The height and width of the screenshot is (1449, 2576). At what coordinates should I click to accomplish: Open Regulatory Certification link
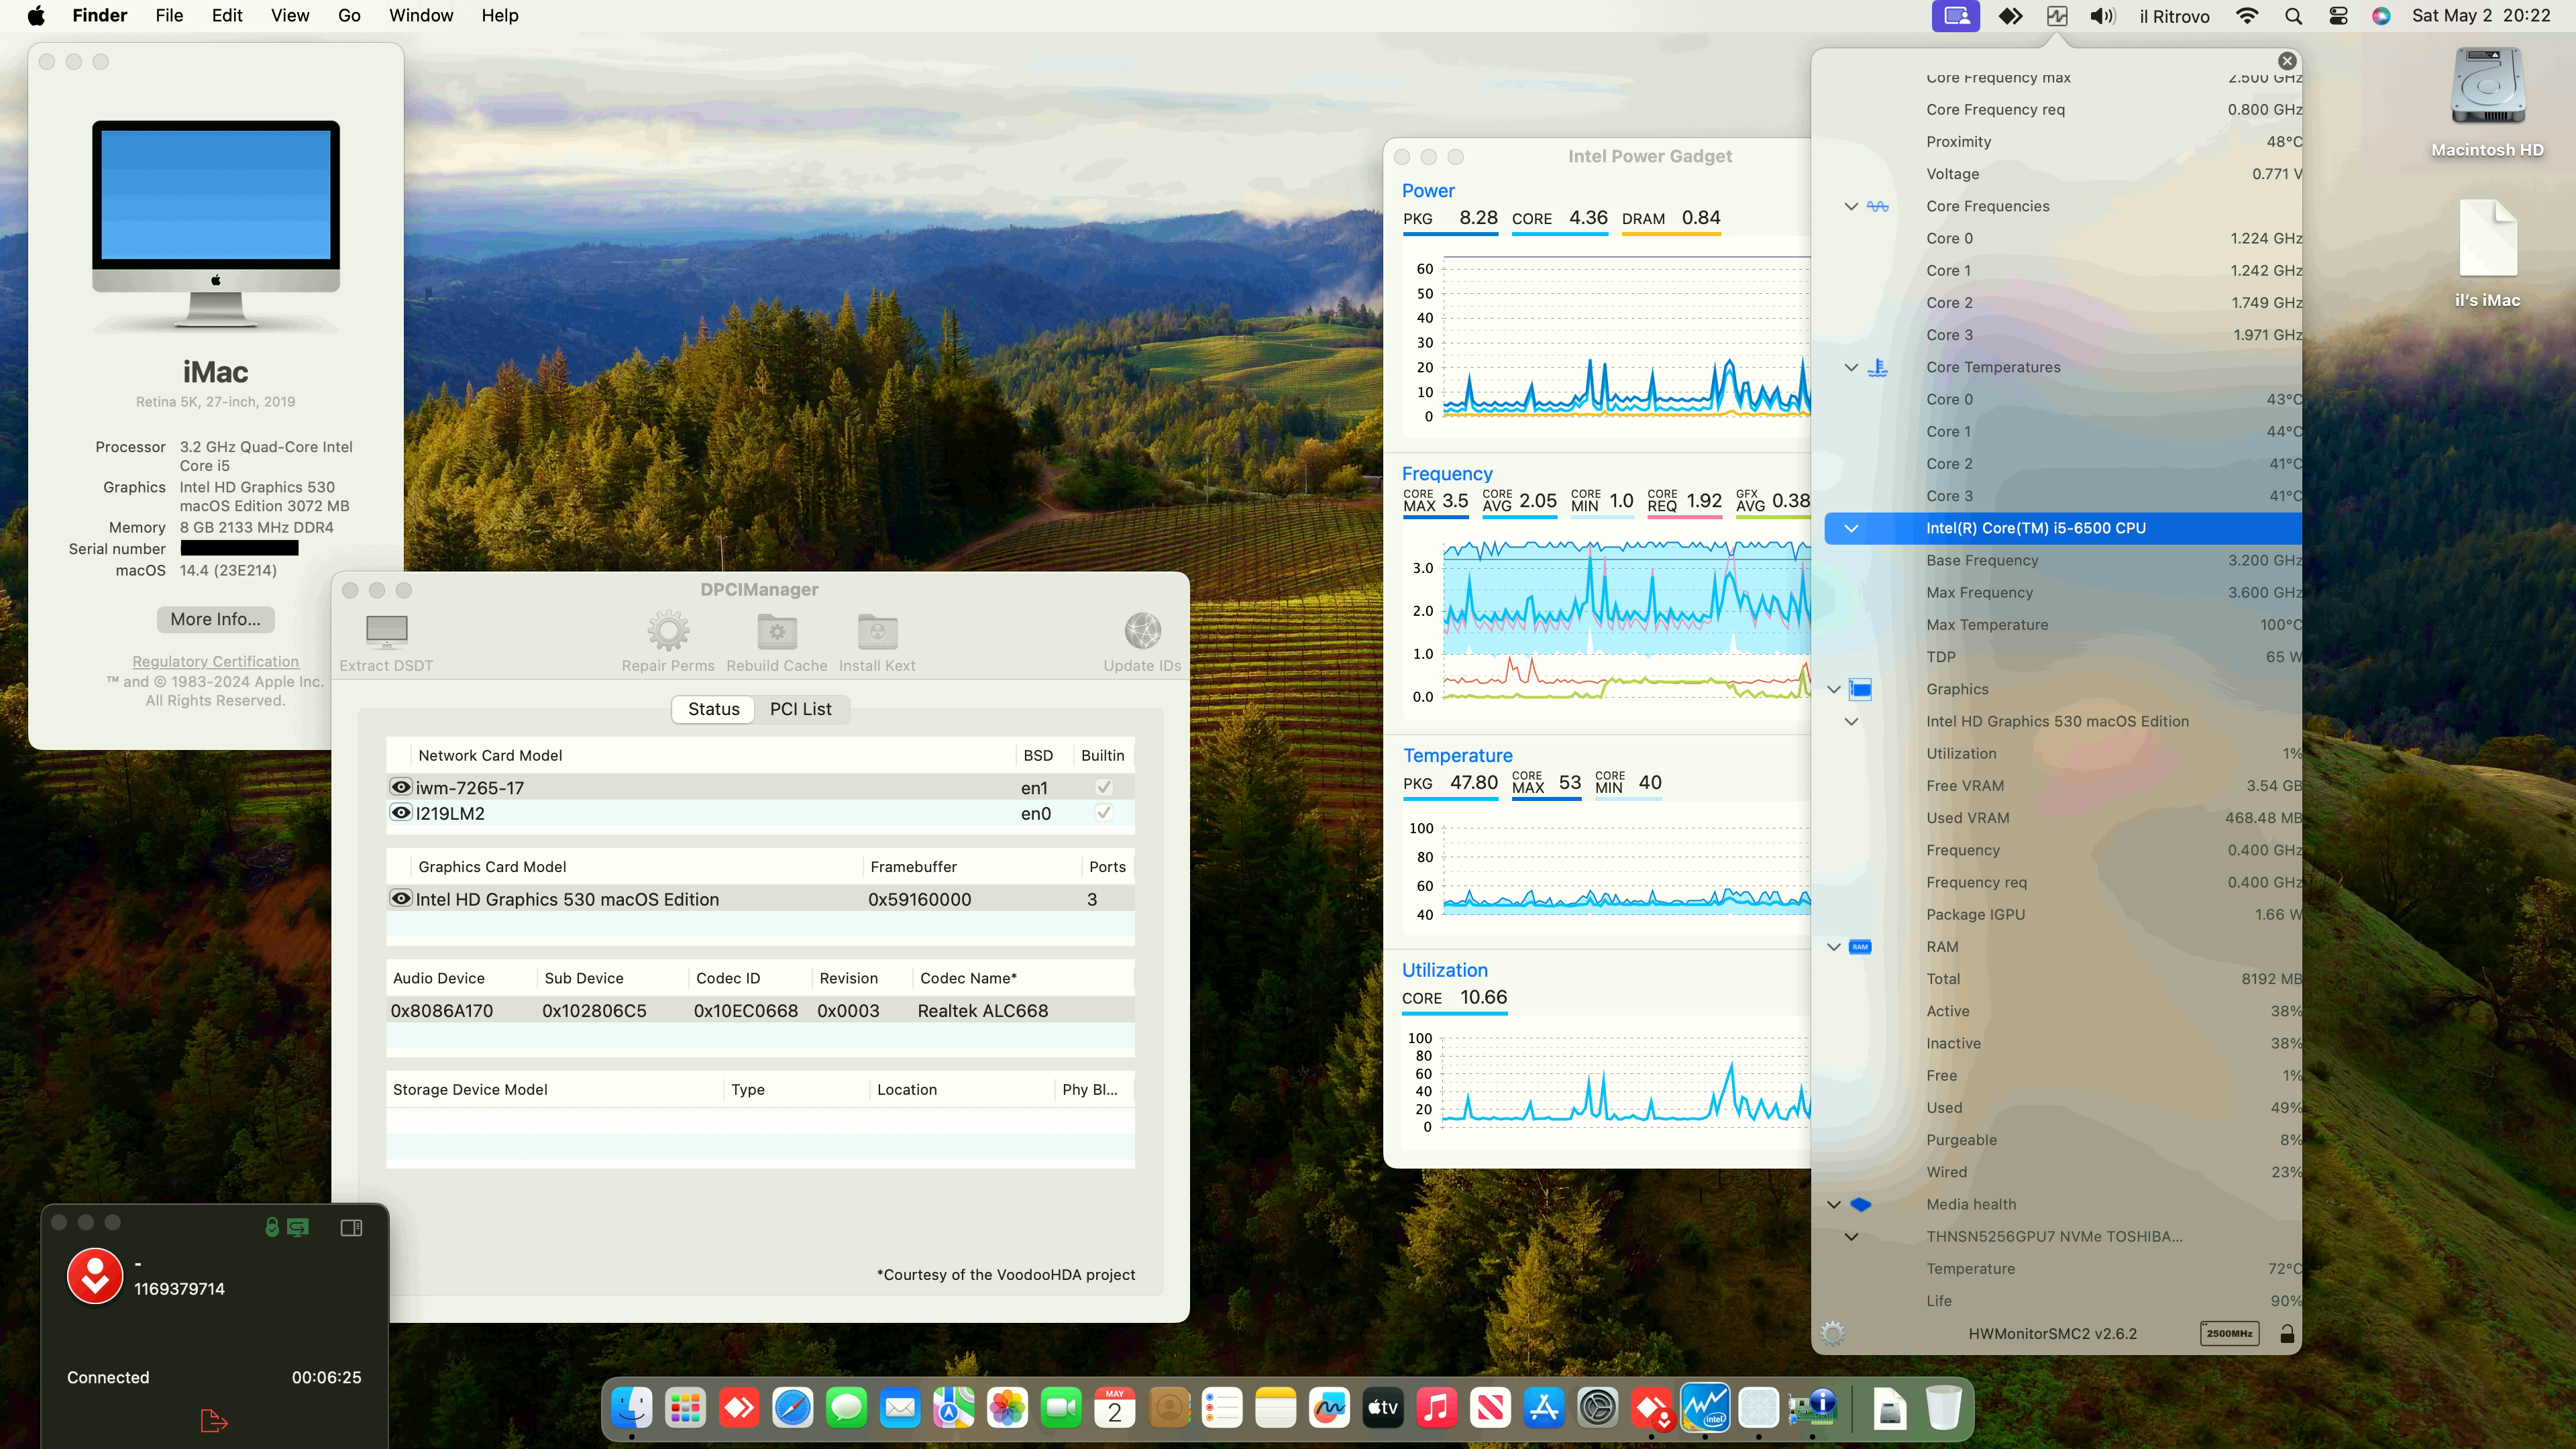tap(215, 661)
